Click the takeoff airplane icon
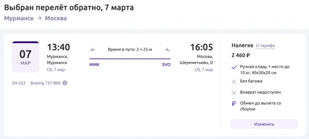 click(x=93, y=49)
